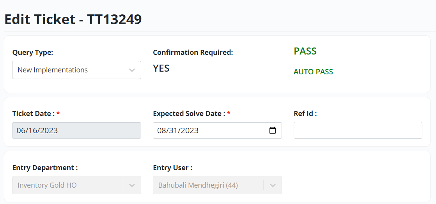Expand the Entry Department dropdown chevron
The width and height of the screenshot is (436, 204).
(132, 185)
